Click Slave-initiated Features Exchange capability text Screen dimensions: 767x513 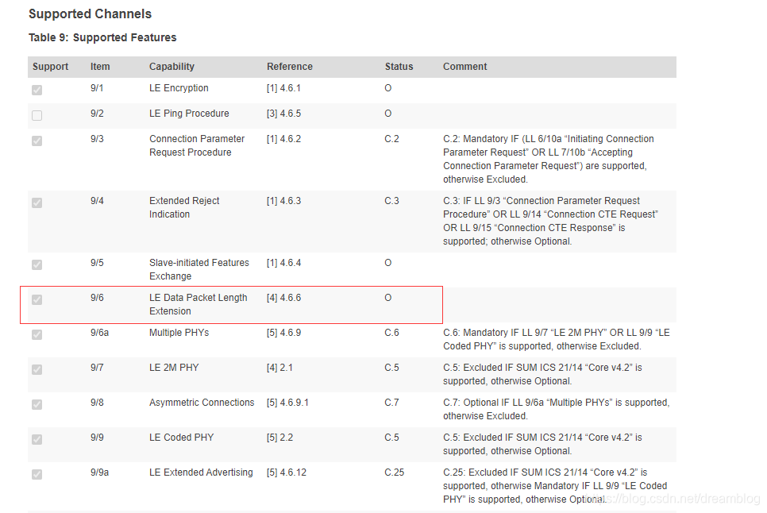pyautogui.click(x=199, y=269)
